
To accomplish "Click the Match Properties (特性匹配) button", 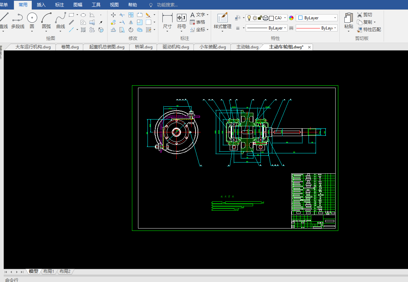I will pos(369,30).
